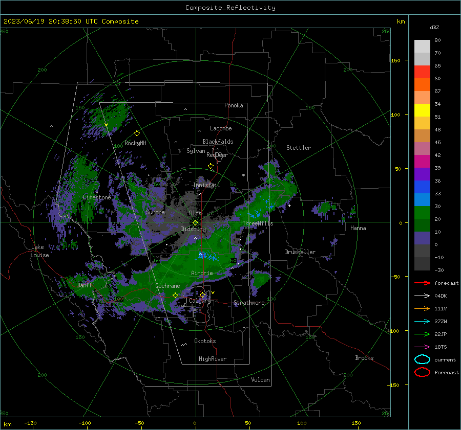The image size is (461, 430).
Task: Click the red forecast arrow legend icon
Action: 422,283
